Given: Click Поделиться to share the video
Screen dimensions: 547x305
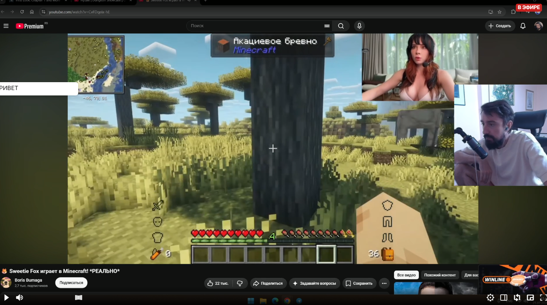Looking at the screenshot, I should pos(268,283).
